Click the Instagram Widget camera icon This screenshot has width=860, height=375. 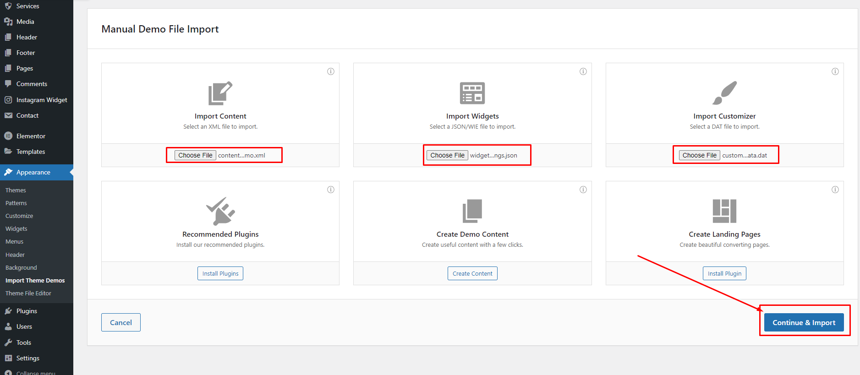tap(8, 100)
